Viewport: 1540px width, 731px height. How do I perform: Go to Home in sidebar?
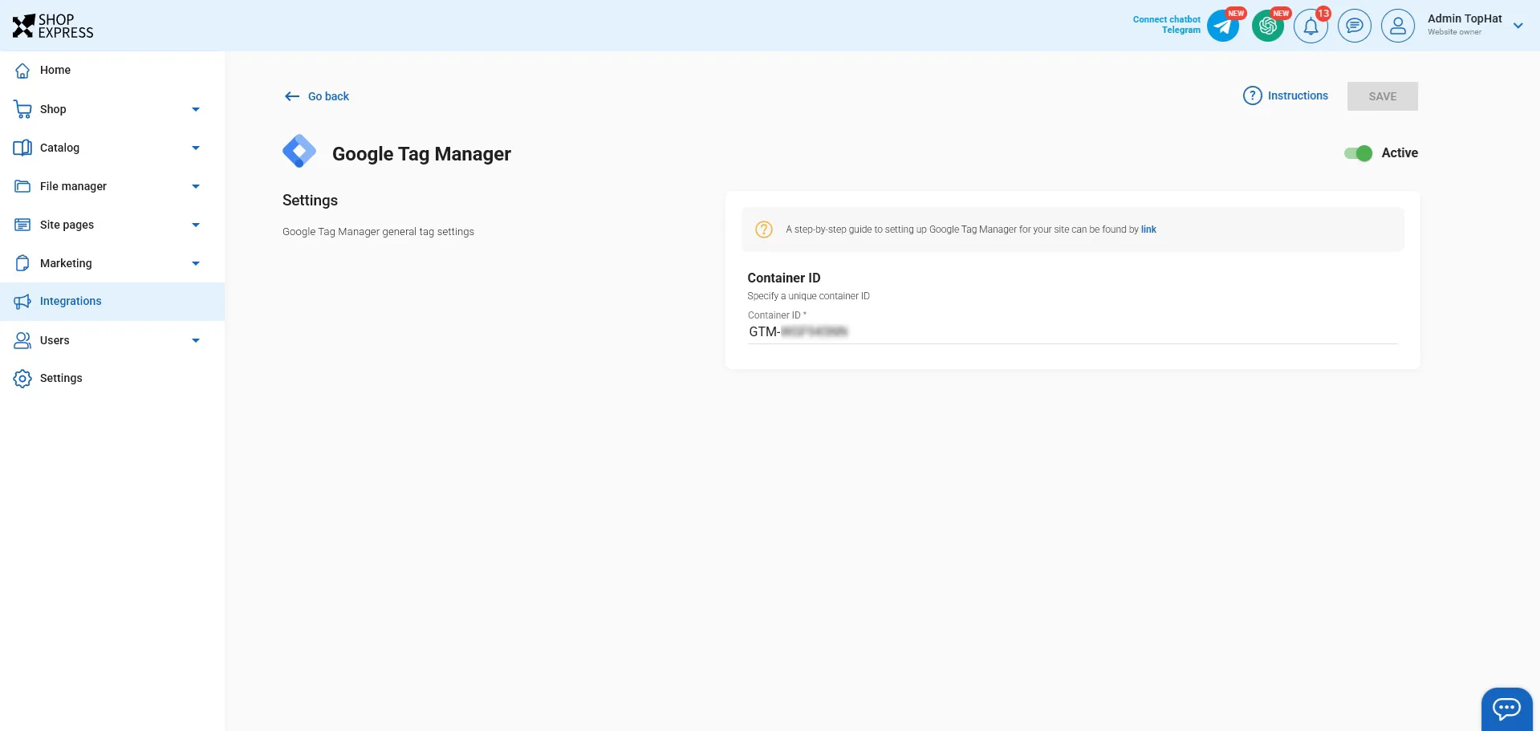[x=112, y=71]
